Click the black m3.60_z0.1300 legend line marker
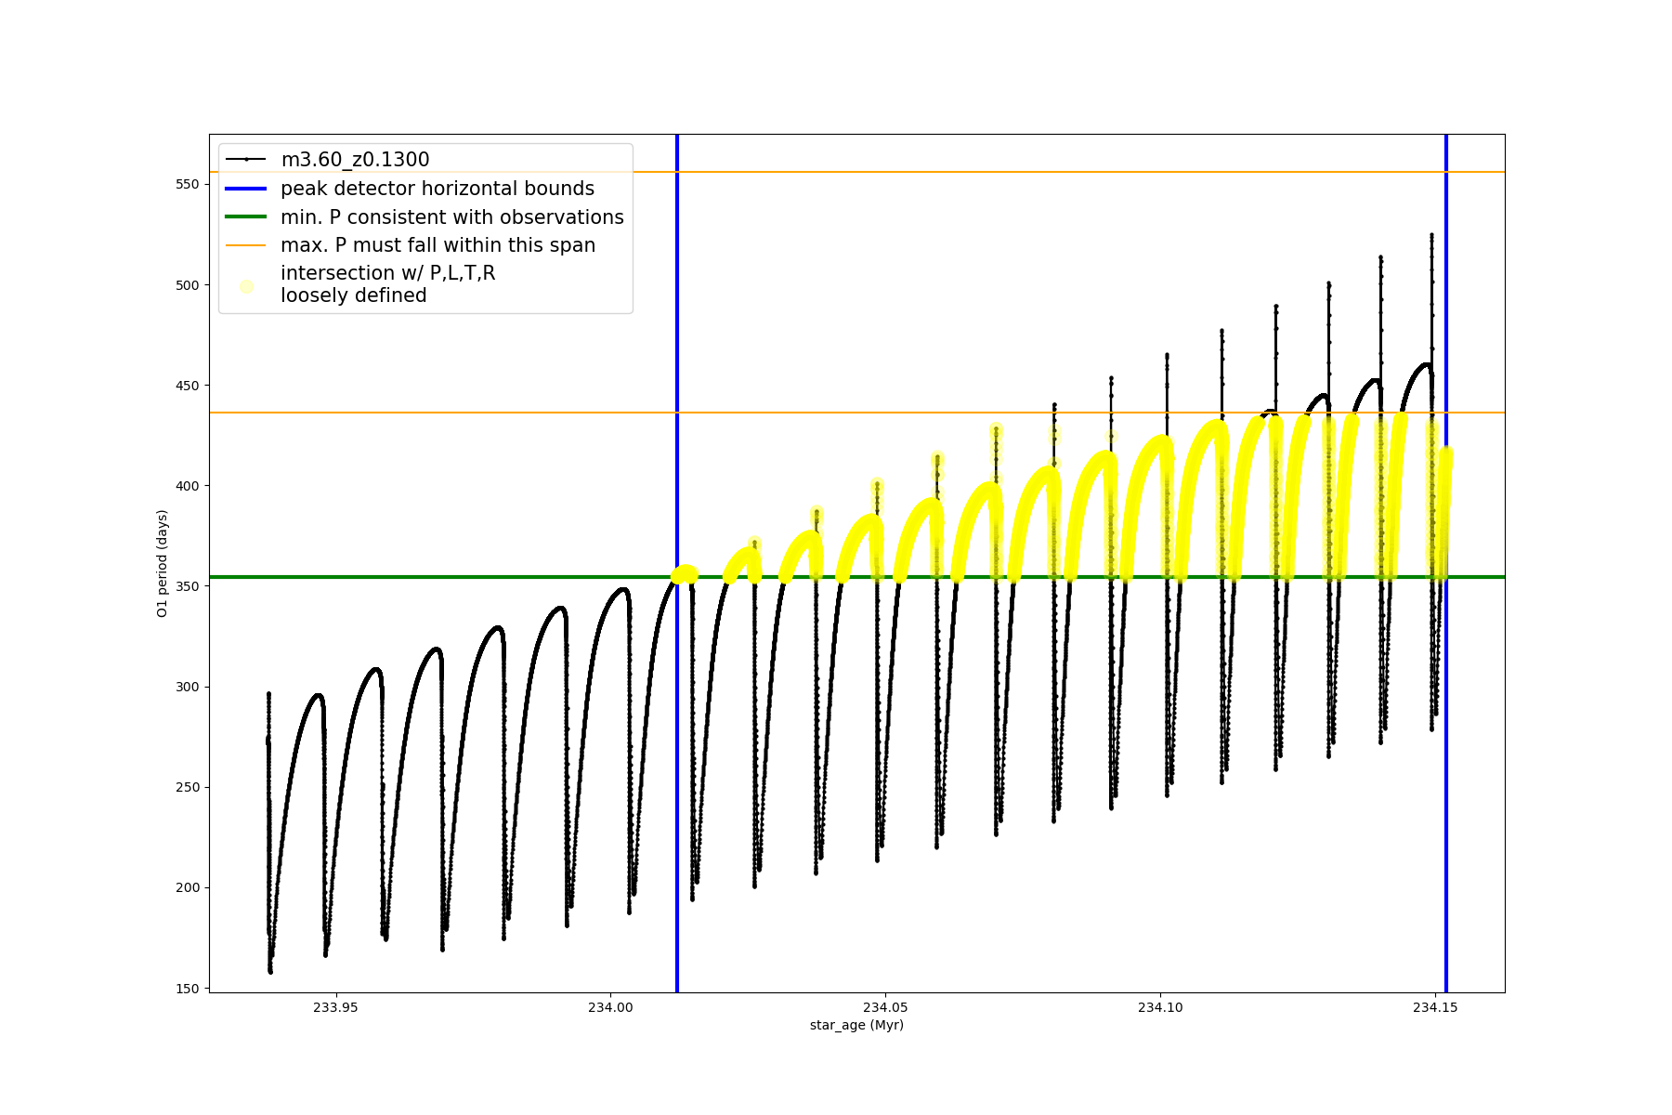The image size is (1672, 1115). (x=246, y=160)
